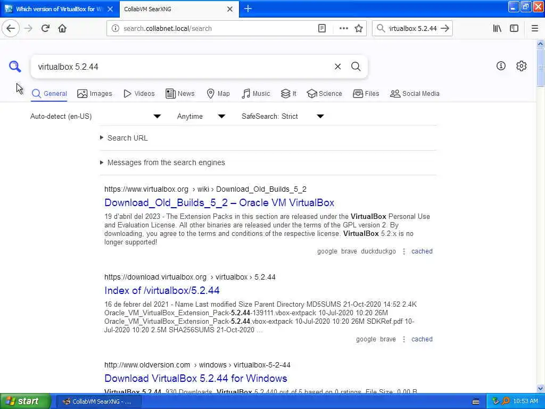Open the Windows Start menu
The height and width of the screenshot is (409, 545).
click(x=26, y=402)
